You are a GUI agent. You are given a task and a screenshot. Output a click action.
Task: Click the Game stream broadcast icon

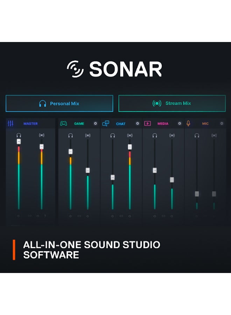pyautogui.click(x=87, y=135)
